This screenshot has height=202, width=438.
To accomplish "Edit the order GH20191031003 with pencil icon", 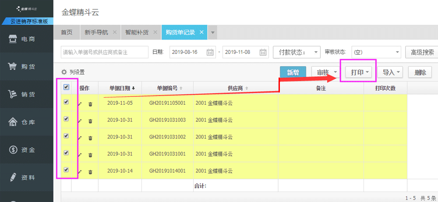I will (80, 121).
